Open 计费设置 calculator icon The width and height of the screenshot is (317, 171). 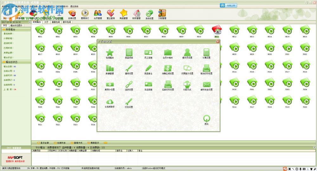coord(206,53)
